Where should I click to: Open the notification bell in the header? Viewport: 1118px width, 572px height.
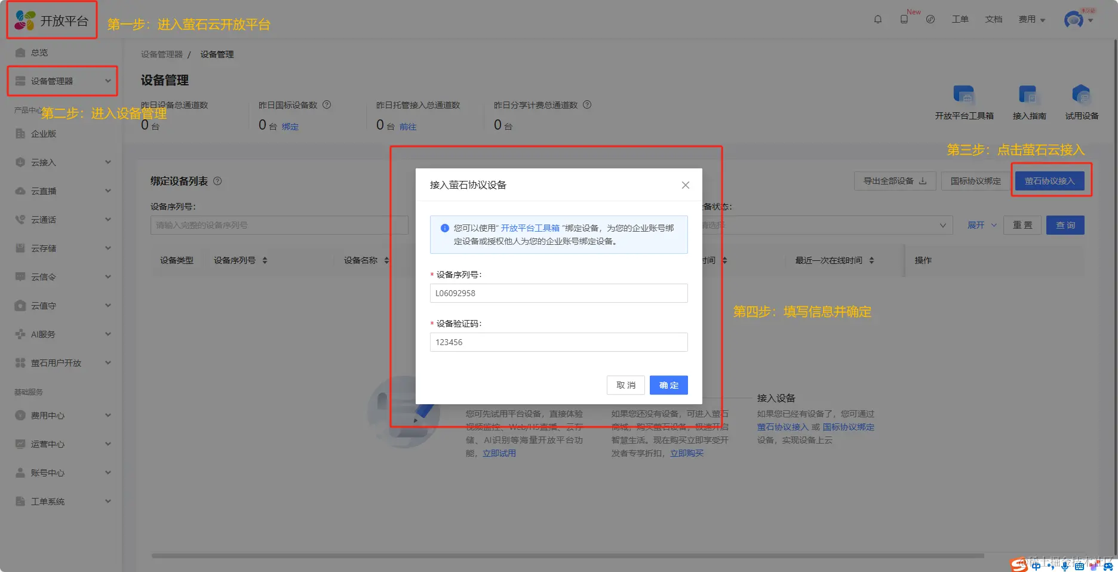[878, 19]
